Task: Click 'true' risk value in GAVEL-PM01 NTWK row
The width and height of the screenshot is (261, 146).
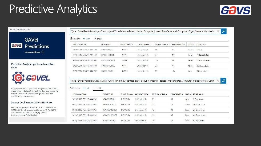Action: [x=190, y=71]
